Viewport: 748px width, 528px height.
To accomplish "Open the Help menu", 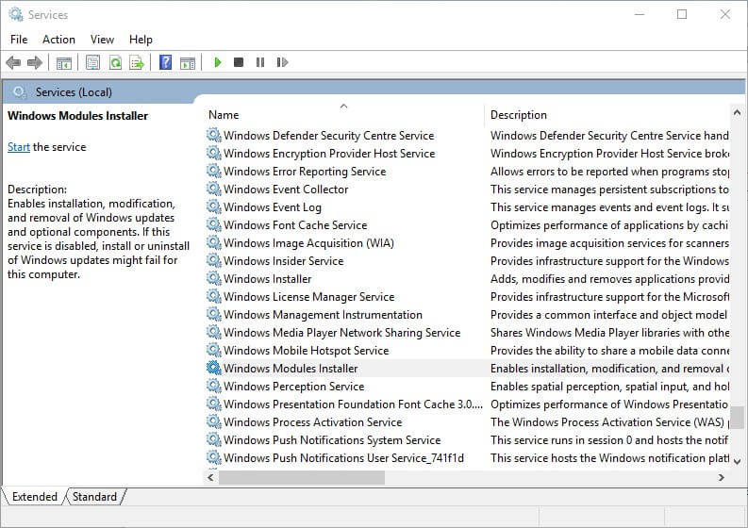I will 141,39.
